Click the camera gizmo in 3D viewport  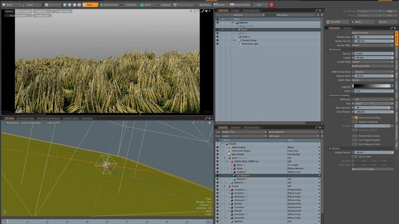106,164
